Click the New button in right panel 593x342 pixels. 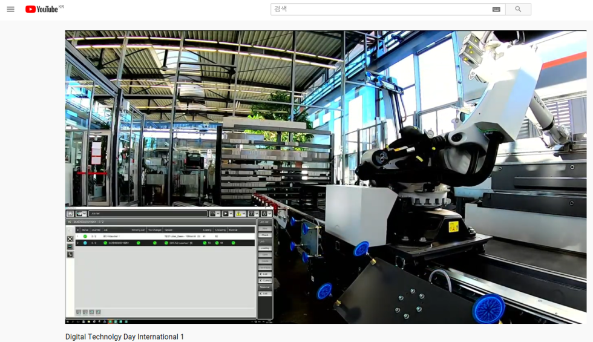[x=265, y=229]
